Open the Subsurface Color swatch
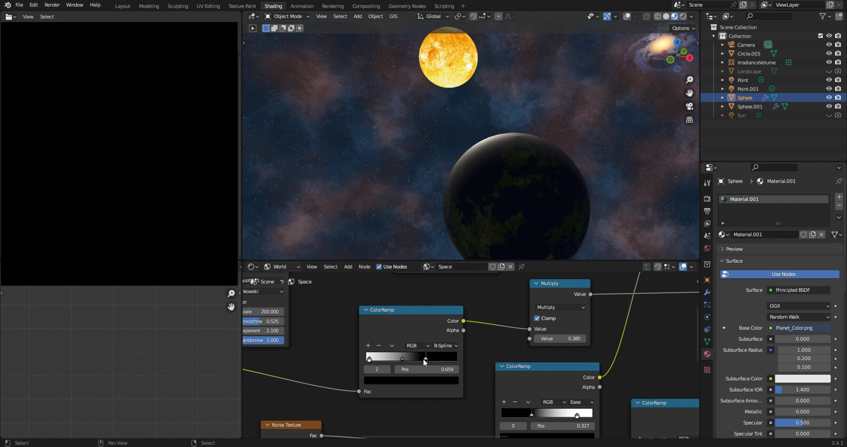Image resolution: width=847 pixels, height=447 pixels. (x=802, y=378)
